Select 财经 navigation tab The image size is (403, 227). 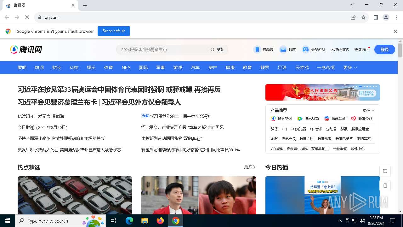[x=57, y=67]
